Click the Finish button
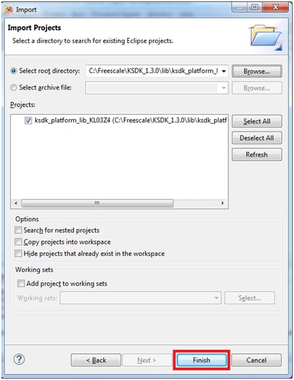This screenshot has width=294, height=380. coord(202,360)
